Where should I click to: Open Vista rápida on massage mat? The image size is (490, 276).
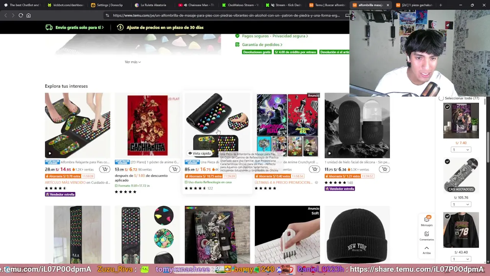coord(199,153)
